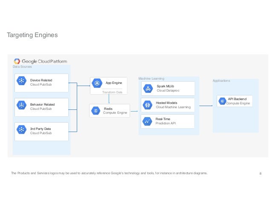Click the Applications group label
The width and height of the screenshot is (272, 204).
pos(221,80)
